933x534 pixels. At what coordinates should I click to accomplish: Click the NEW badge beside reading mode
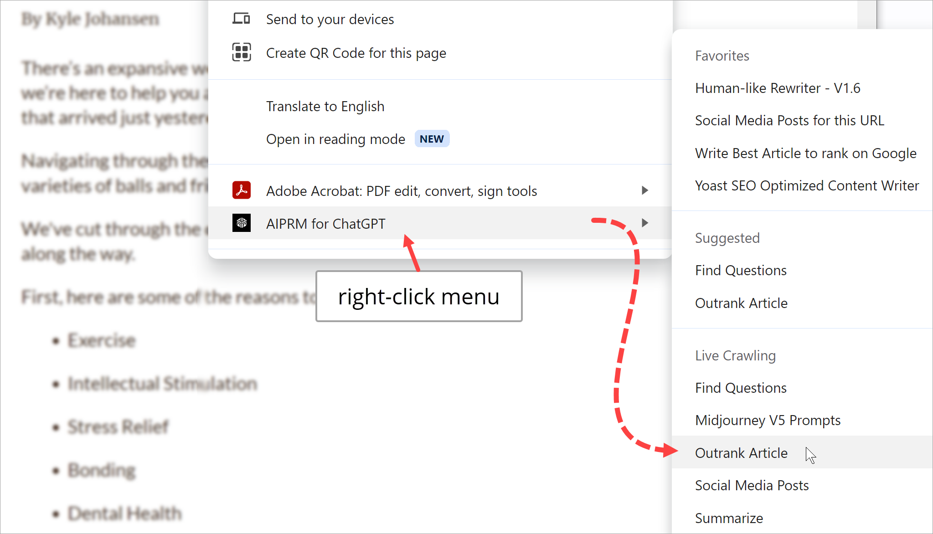click(x=432, y=139)
